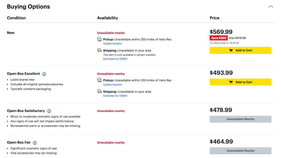Screen dimensions: 281x158
Task: Click the red Save $350 badge
Action: (x=219, y=38)
